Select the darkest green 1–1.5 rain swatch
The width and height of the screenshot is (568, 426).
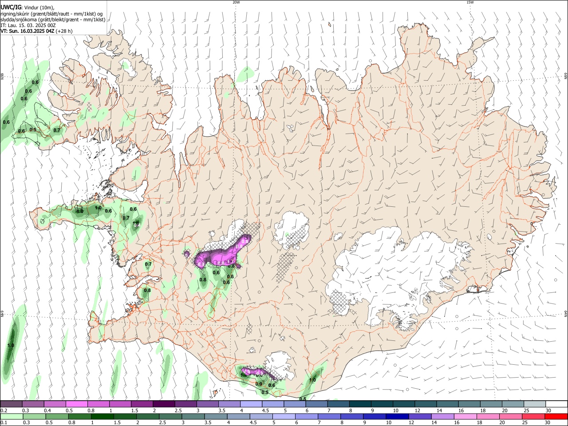click(103, 417)
